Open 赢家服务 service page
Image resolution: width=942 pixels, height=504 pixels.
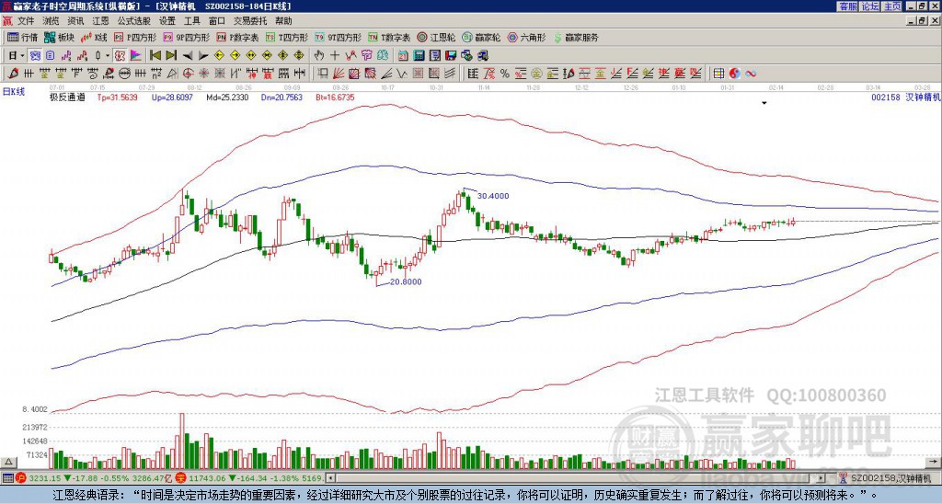(576, 37)
